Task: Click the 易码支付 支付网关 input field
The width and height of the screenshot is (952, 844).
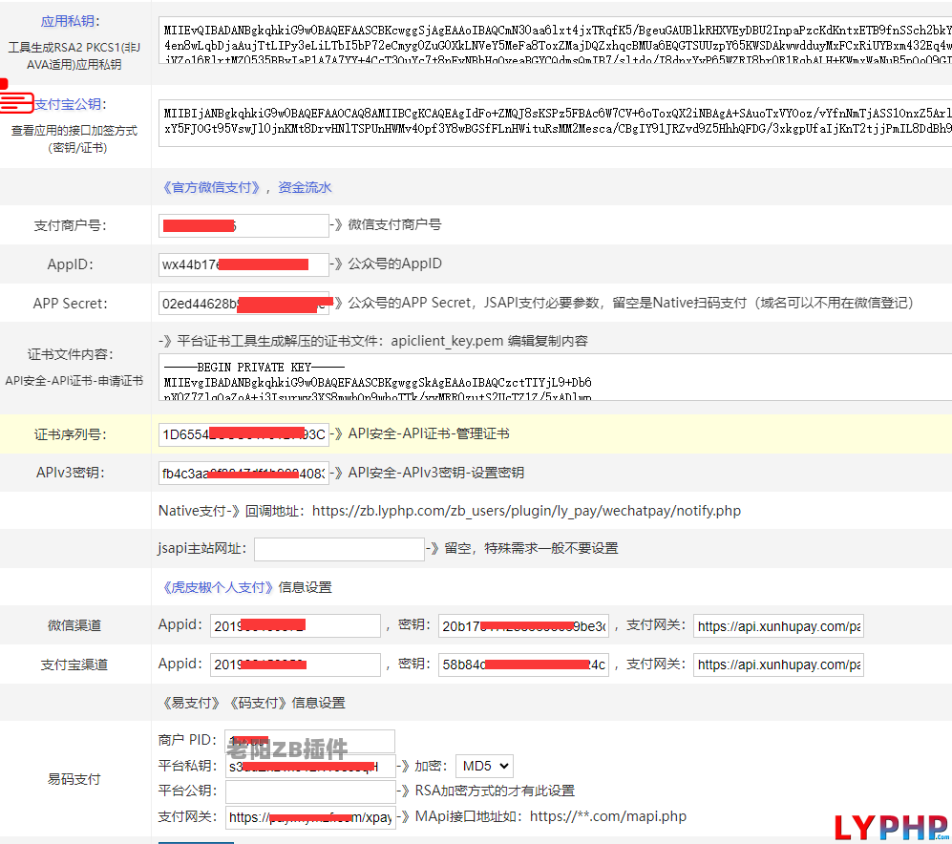Action: [x=309, y=817]
